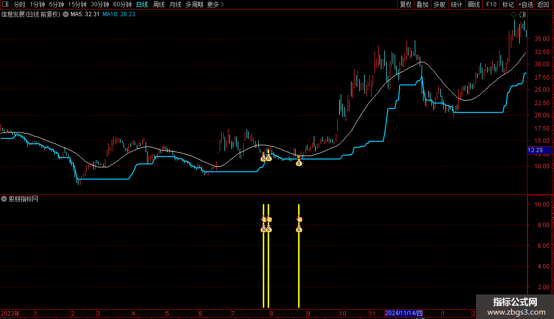Viewport: 554px width, 319px height.
Task: Open the 画线 drawing tools
Action: (474, 4)
